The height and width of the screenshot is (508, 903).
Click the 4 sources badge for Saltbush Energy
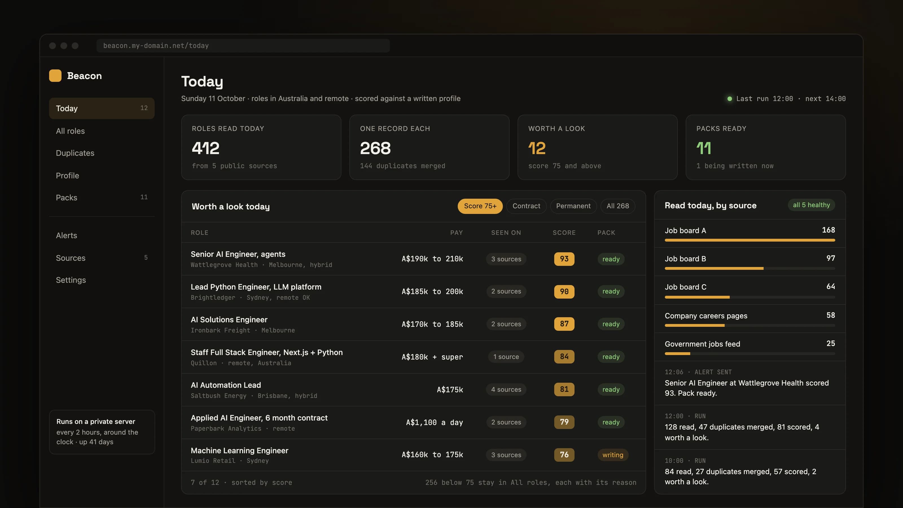(x=506, y=389)
